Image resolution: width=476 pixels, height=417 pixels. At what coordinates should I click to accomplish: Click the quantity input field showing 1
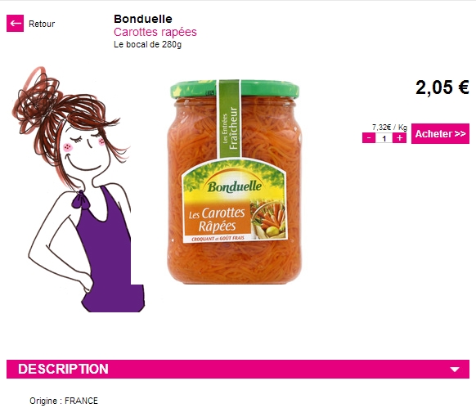click(384, 138)
